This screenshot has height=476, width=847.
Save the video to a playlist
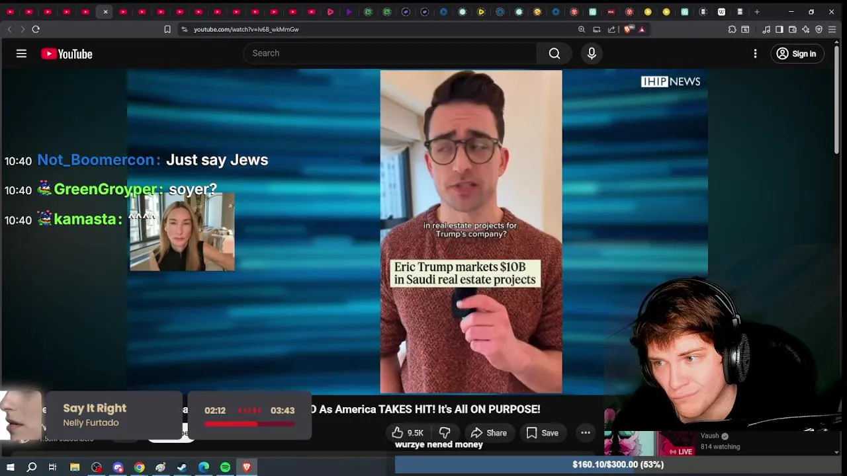click(x=542, y=433)
